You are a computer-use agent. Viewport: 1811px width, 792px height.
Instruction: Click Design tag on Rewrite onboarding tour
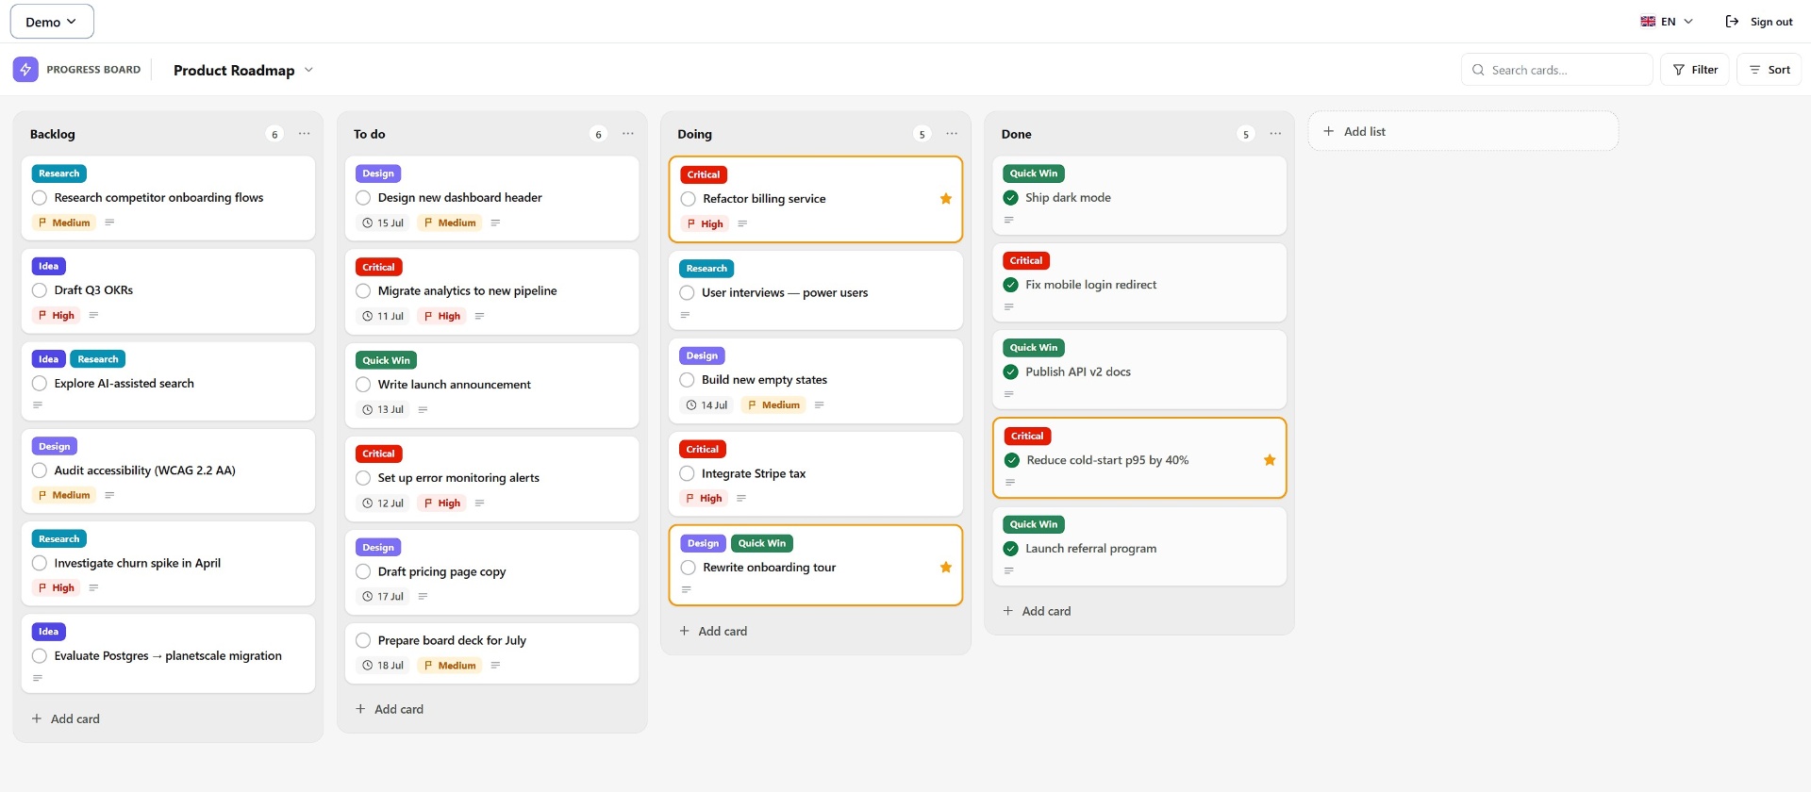703,544
